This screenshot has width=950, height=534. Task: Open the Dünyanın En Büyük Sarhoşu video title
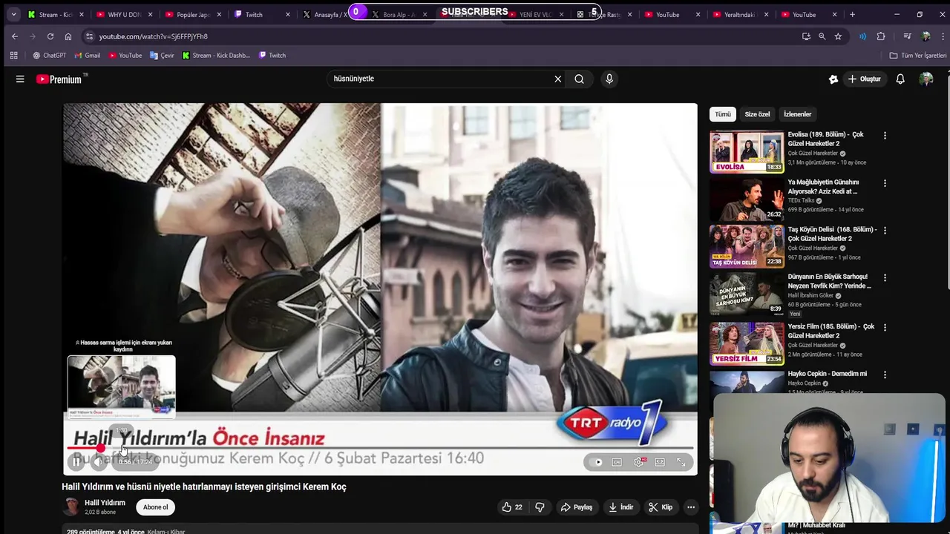click(x=829, y=281)
